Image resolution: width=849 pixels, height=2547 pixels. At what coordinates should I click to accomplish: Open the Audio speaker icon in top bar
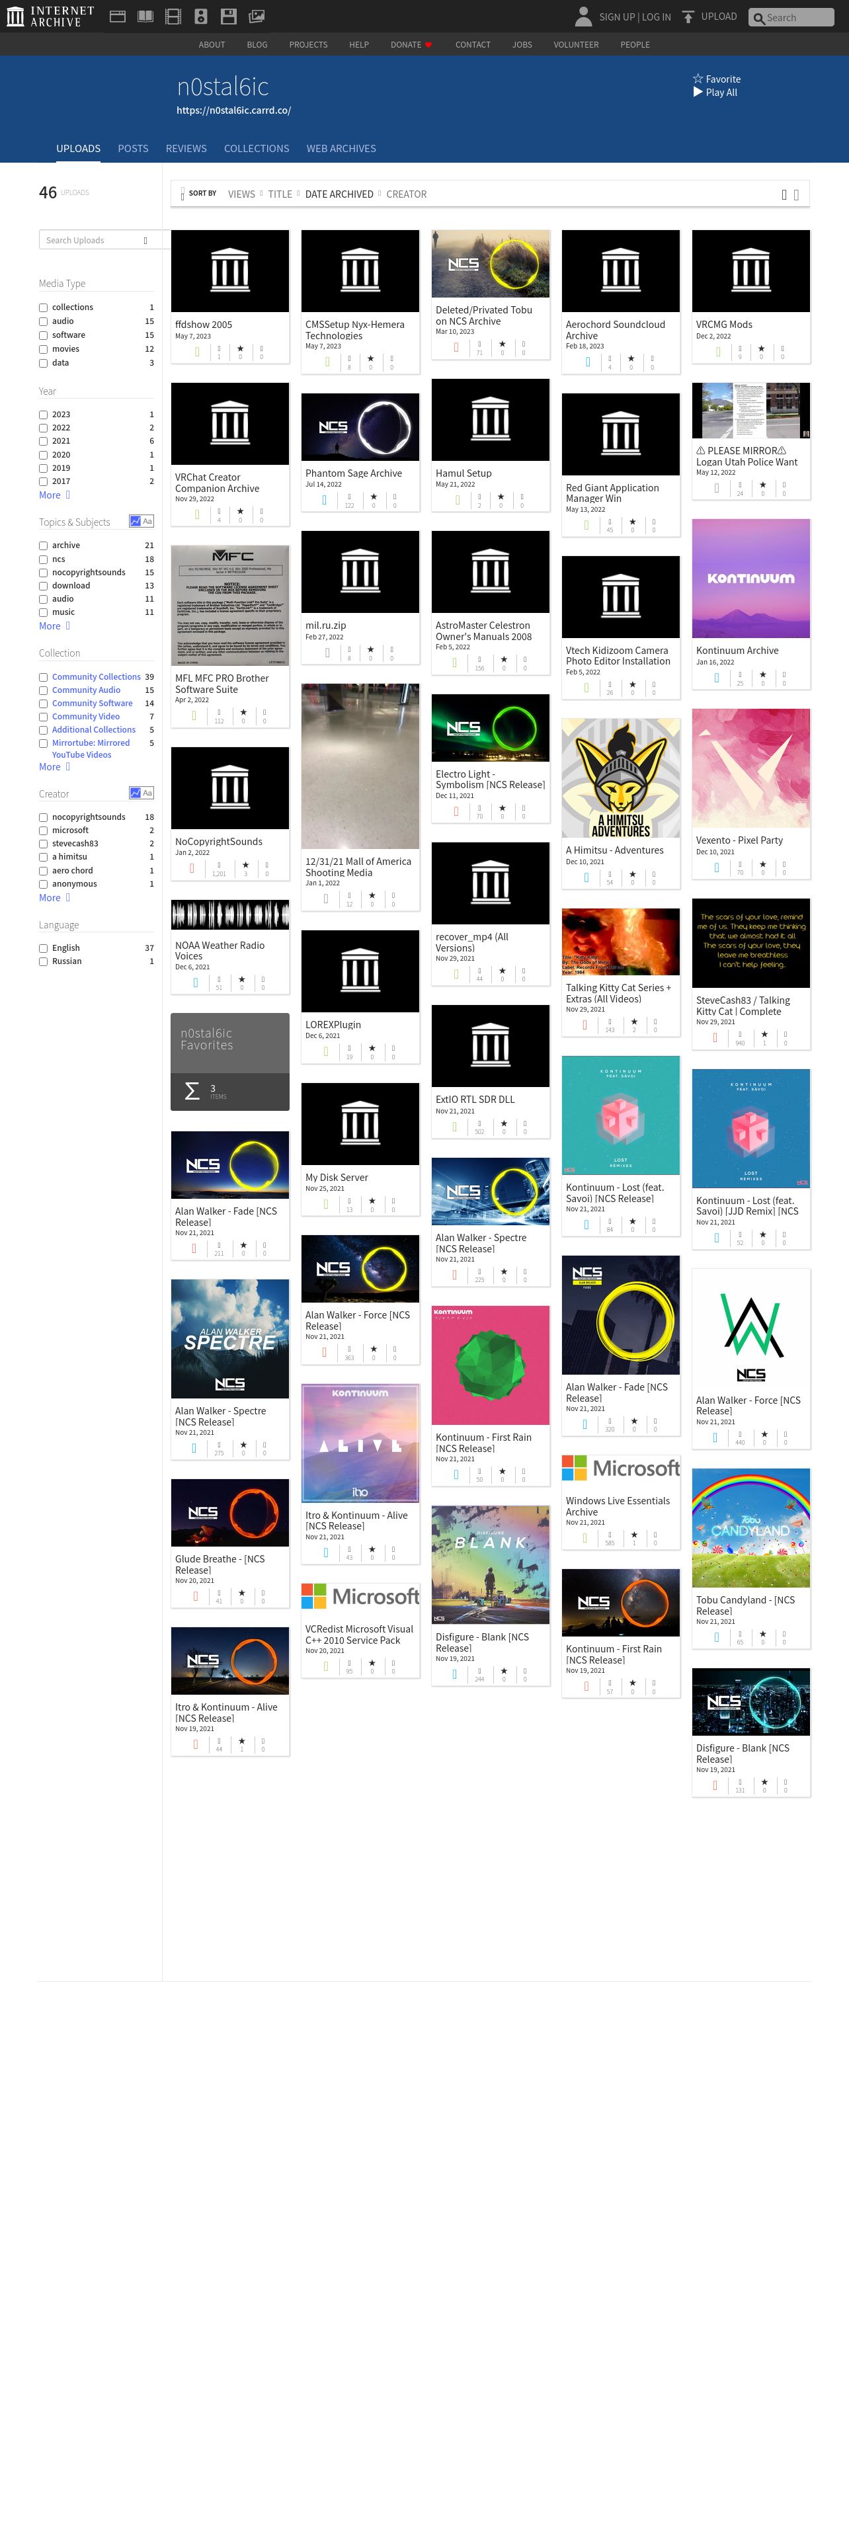(200, 17)
